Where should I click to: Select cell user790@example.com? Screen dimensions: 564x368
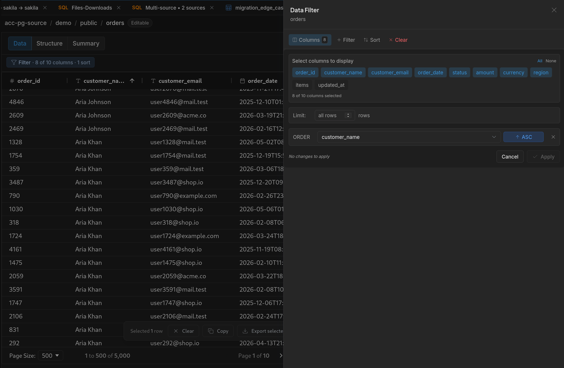coord(184,196)
